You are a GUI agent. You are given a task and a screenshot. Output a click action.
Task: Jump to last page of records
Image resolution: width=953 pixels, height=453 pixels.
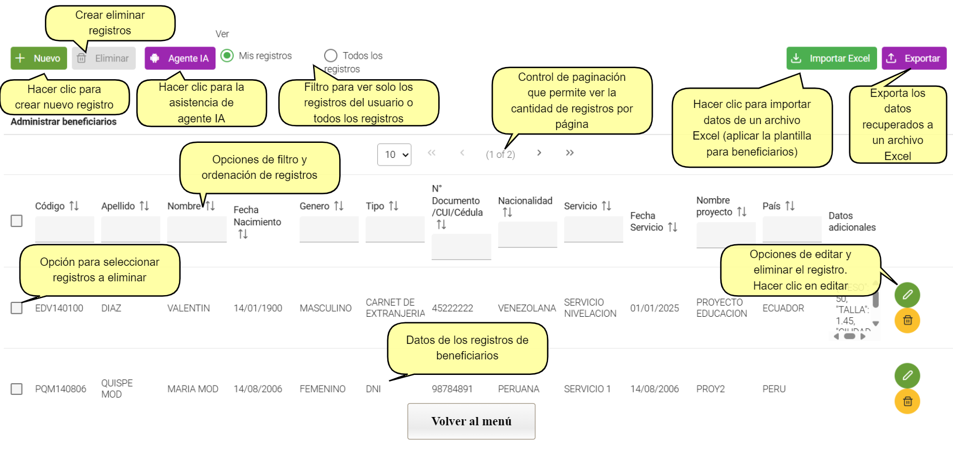pyautogui.click(x=570, y=153)
